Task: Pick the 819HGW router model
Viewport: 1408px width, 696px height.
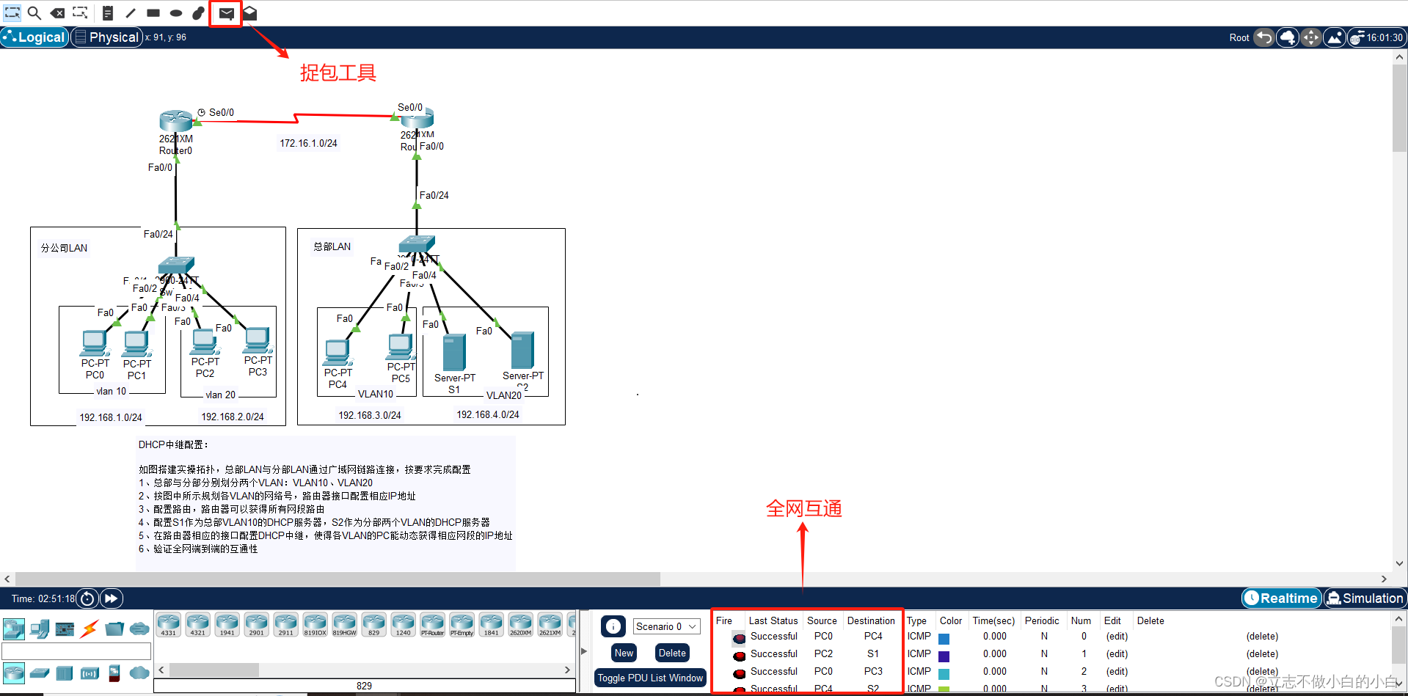Action: pos(345,625)
